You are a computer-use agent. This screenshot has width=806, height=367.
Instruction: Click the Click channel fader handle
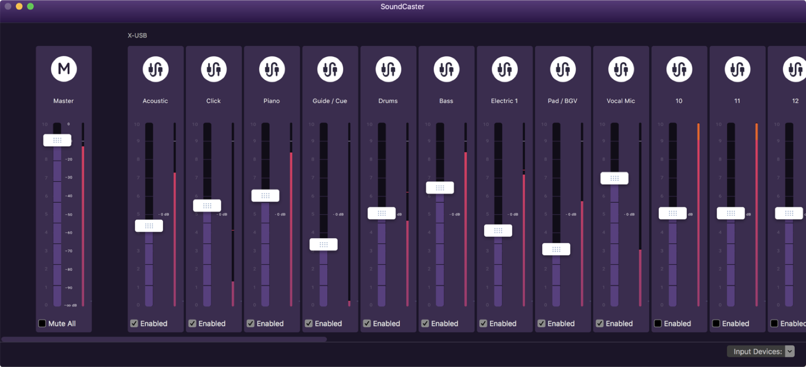(207, 206)
